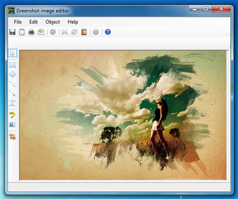This screenshot has height=199, width=238.
Task: Select the Crop tool
Action: [x=12, y=137]
